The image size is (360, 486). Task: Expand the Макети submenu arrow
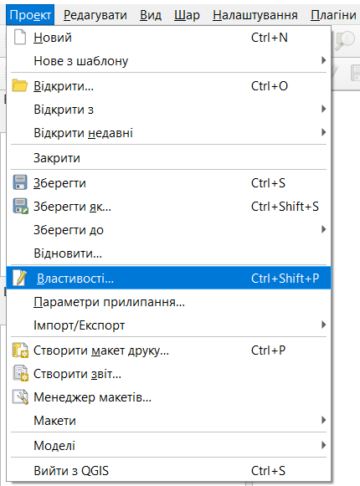[324, 420]
